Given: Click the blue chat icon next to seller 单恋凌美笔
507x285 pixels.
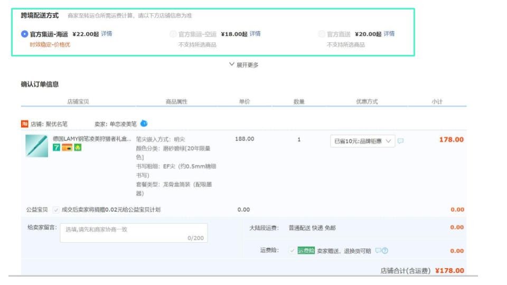Looking at the screenshot, I should [144, 123].
